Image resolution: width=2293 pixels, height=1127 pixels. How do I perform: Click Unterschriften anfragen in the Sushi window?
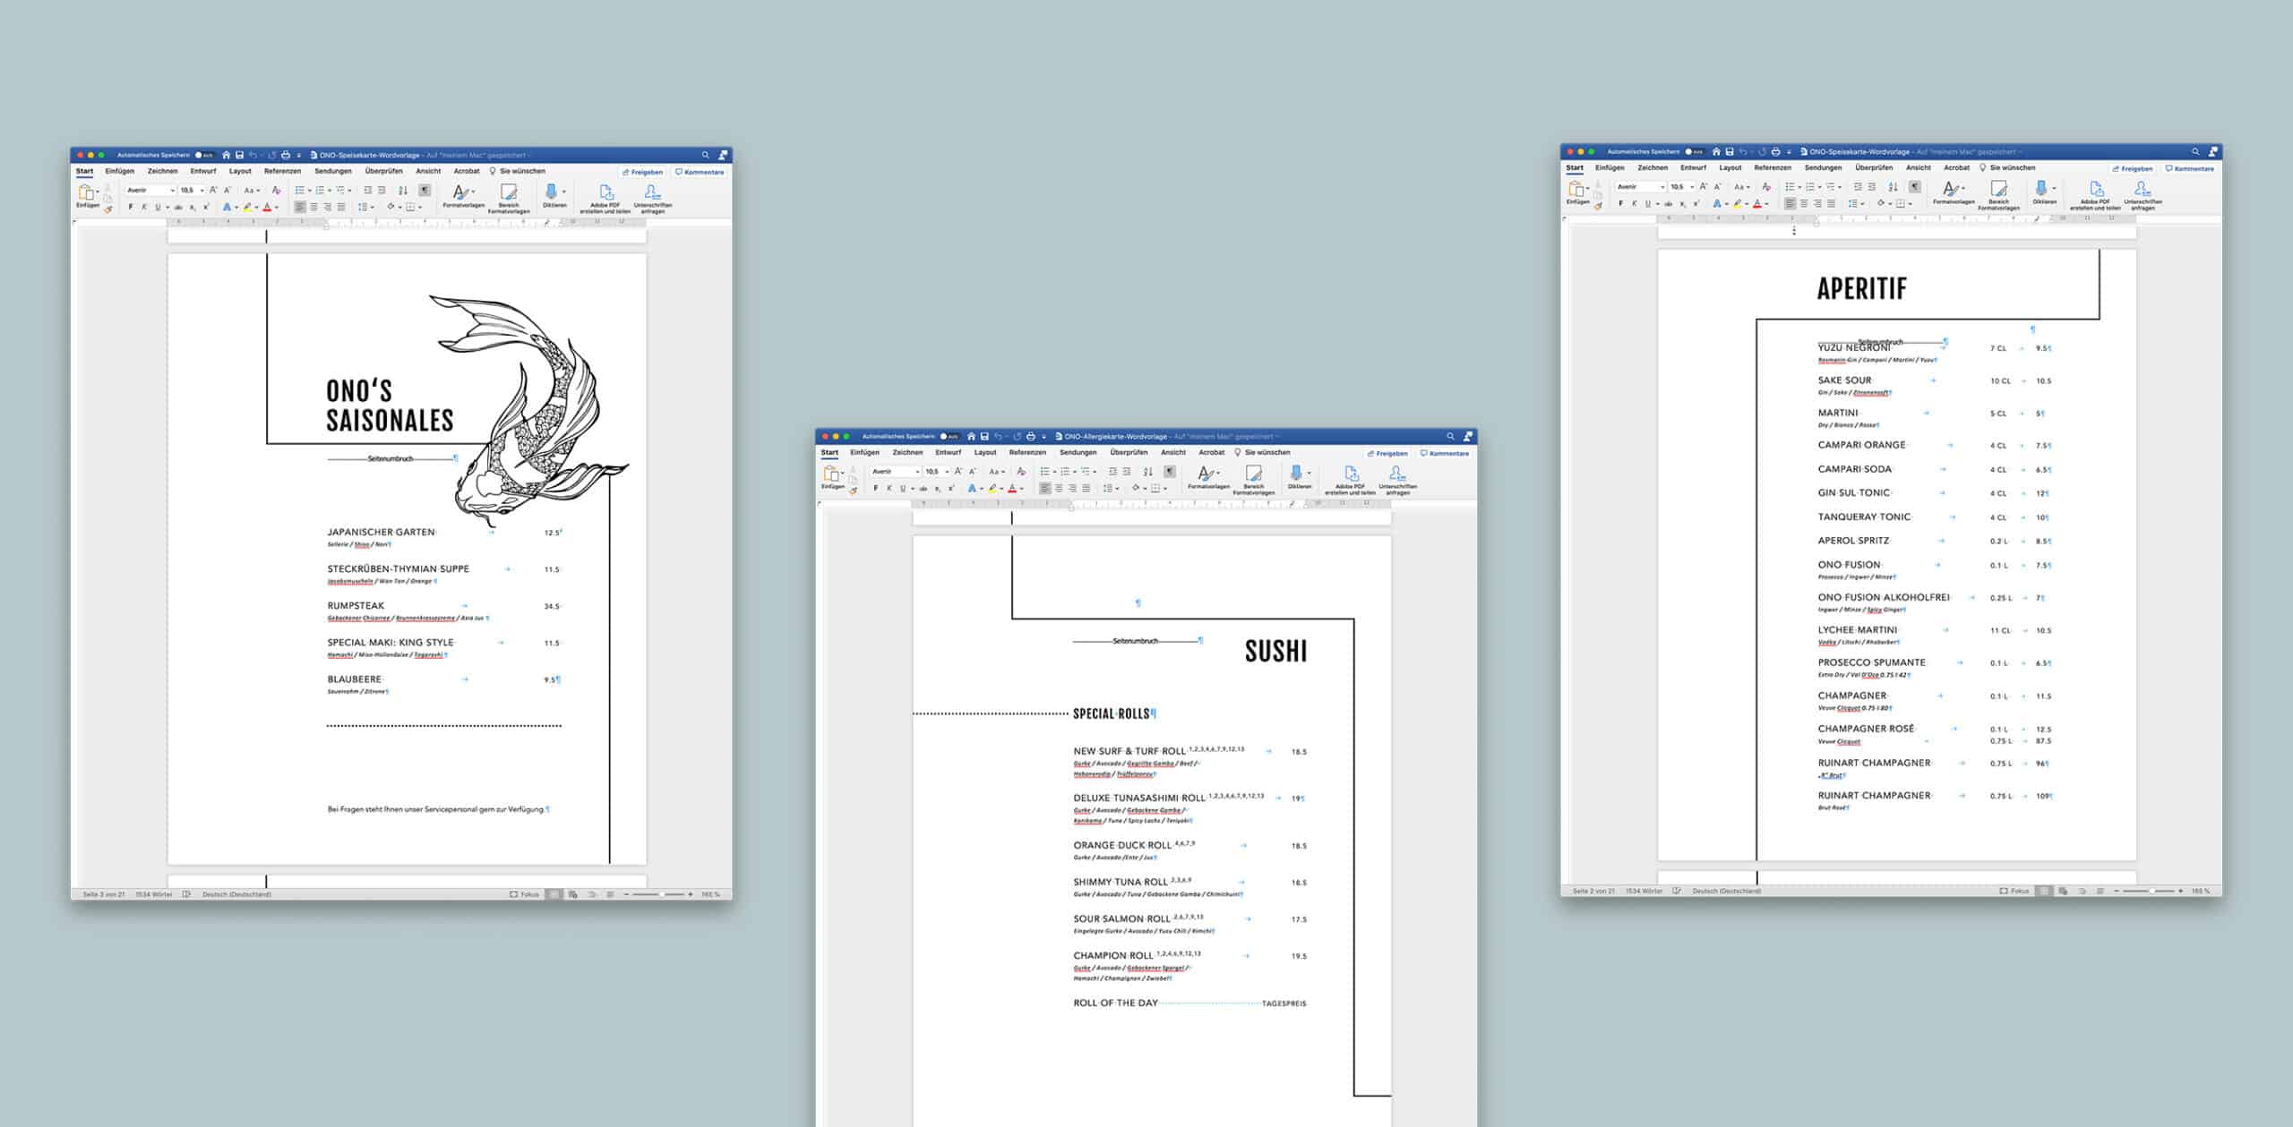point(1397,474)
